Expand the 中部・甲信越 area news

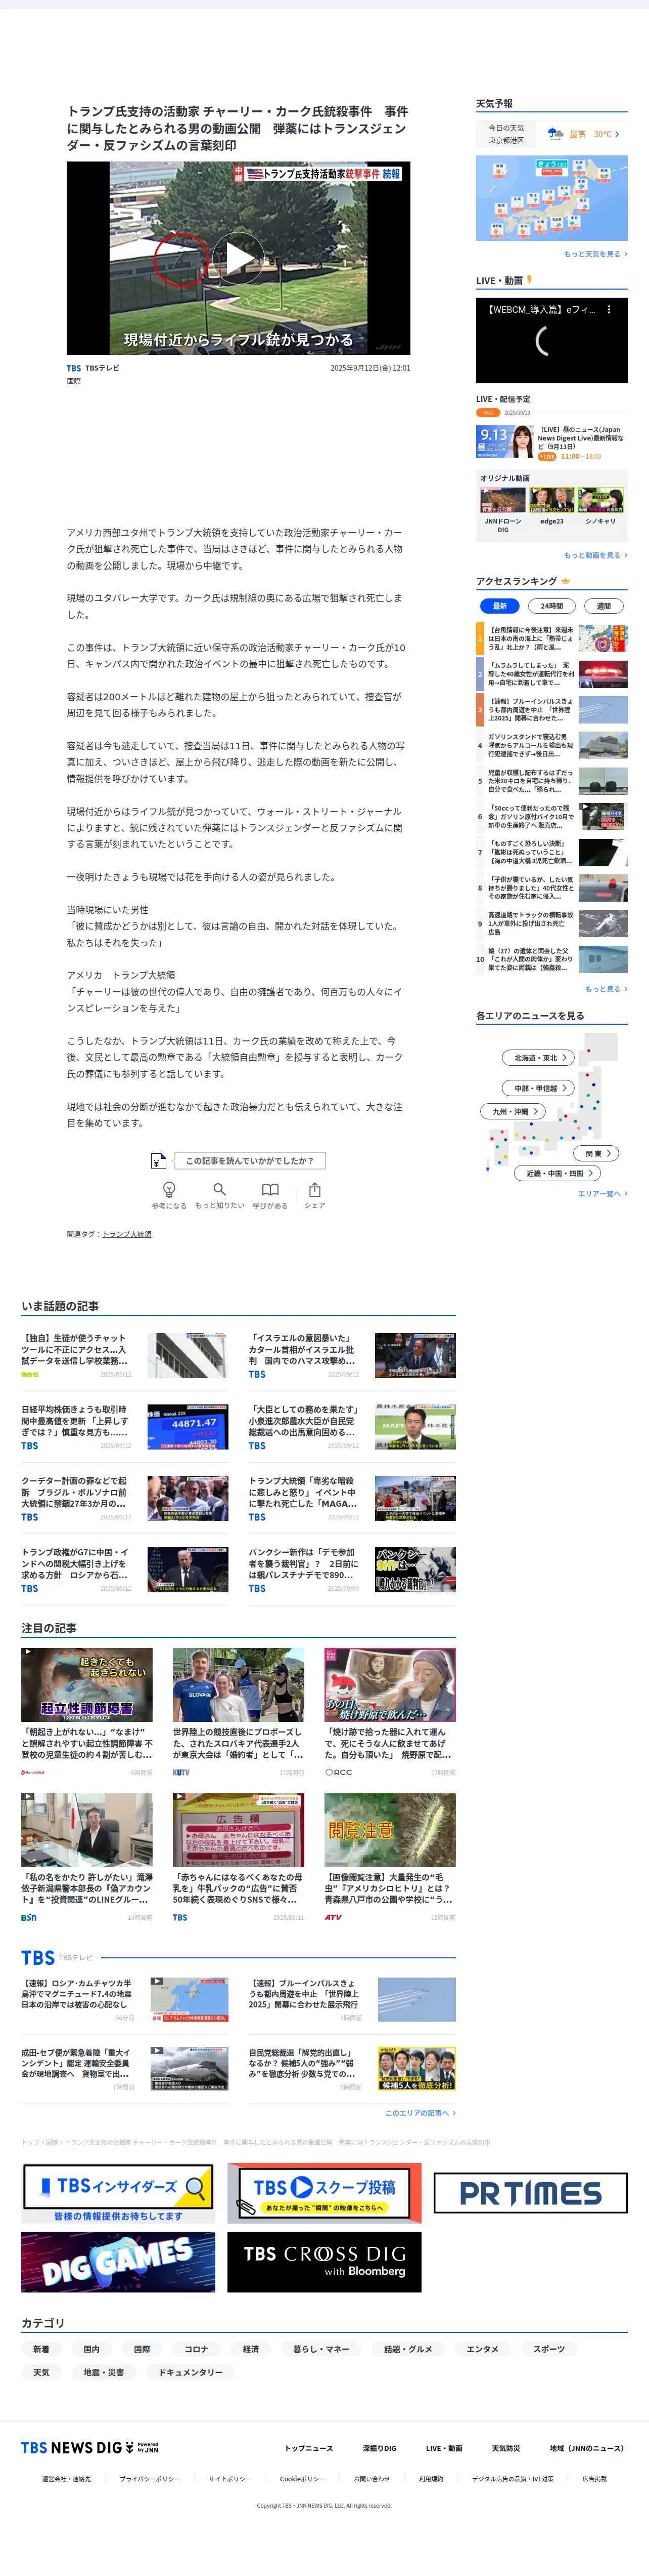click(x=538, y=1088)
